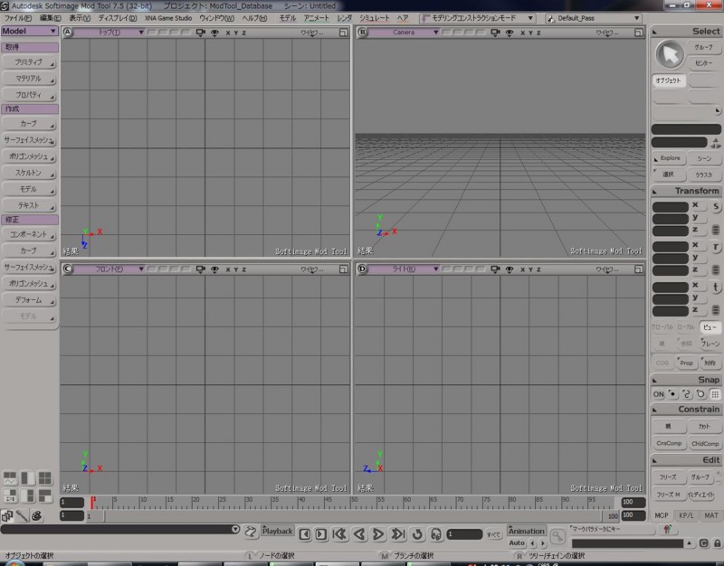Click the four-viewport layout icon
This screenshot has height=566, width=724.
click(x=44, y=478)
